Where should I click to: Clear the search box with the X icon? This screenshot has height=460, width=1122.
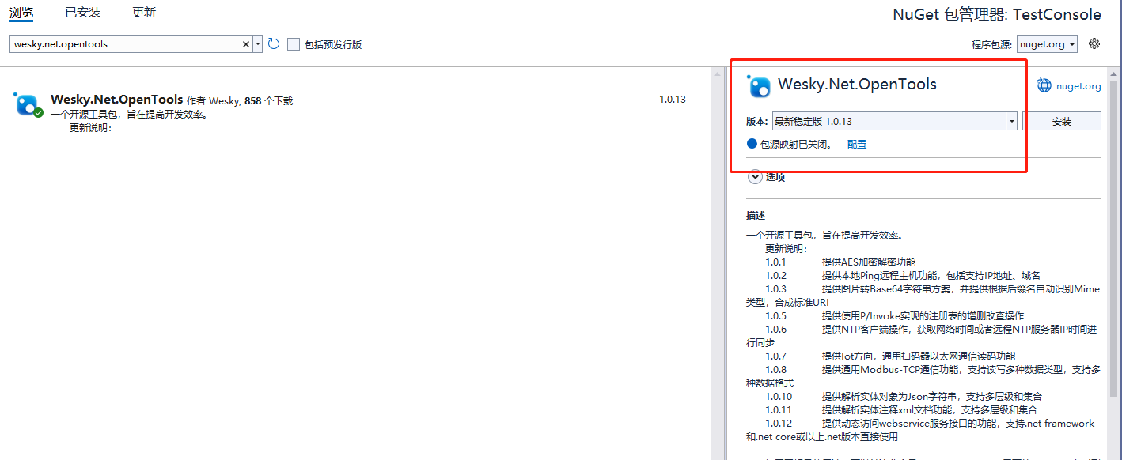pyautogui.click(x=245, y=44)
